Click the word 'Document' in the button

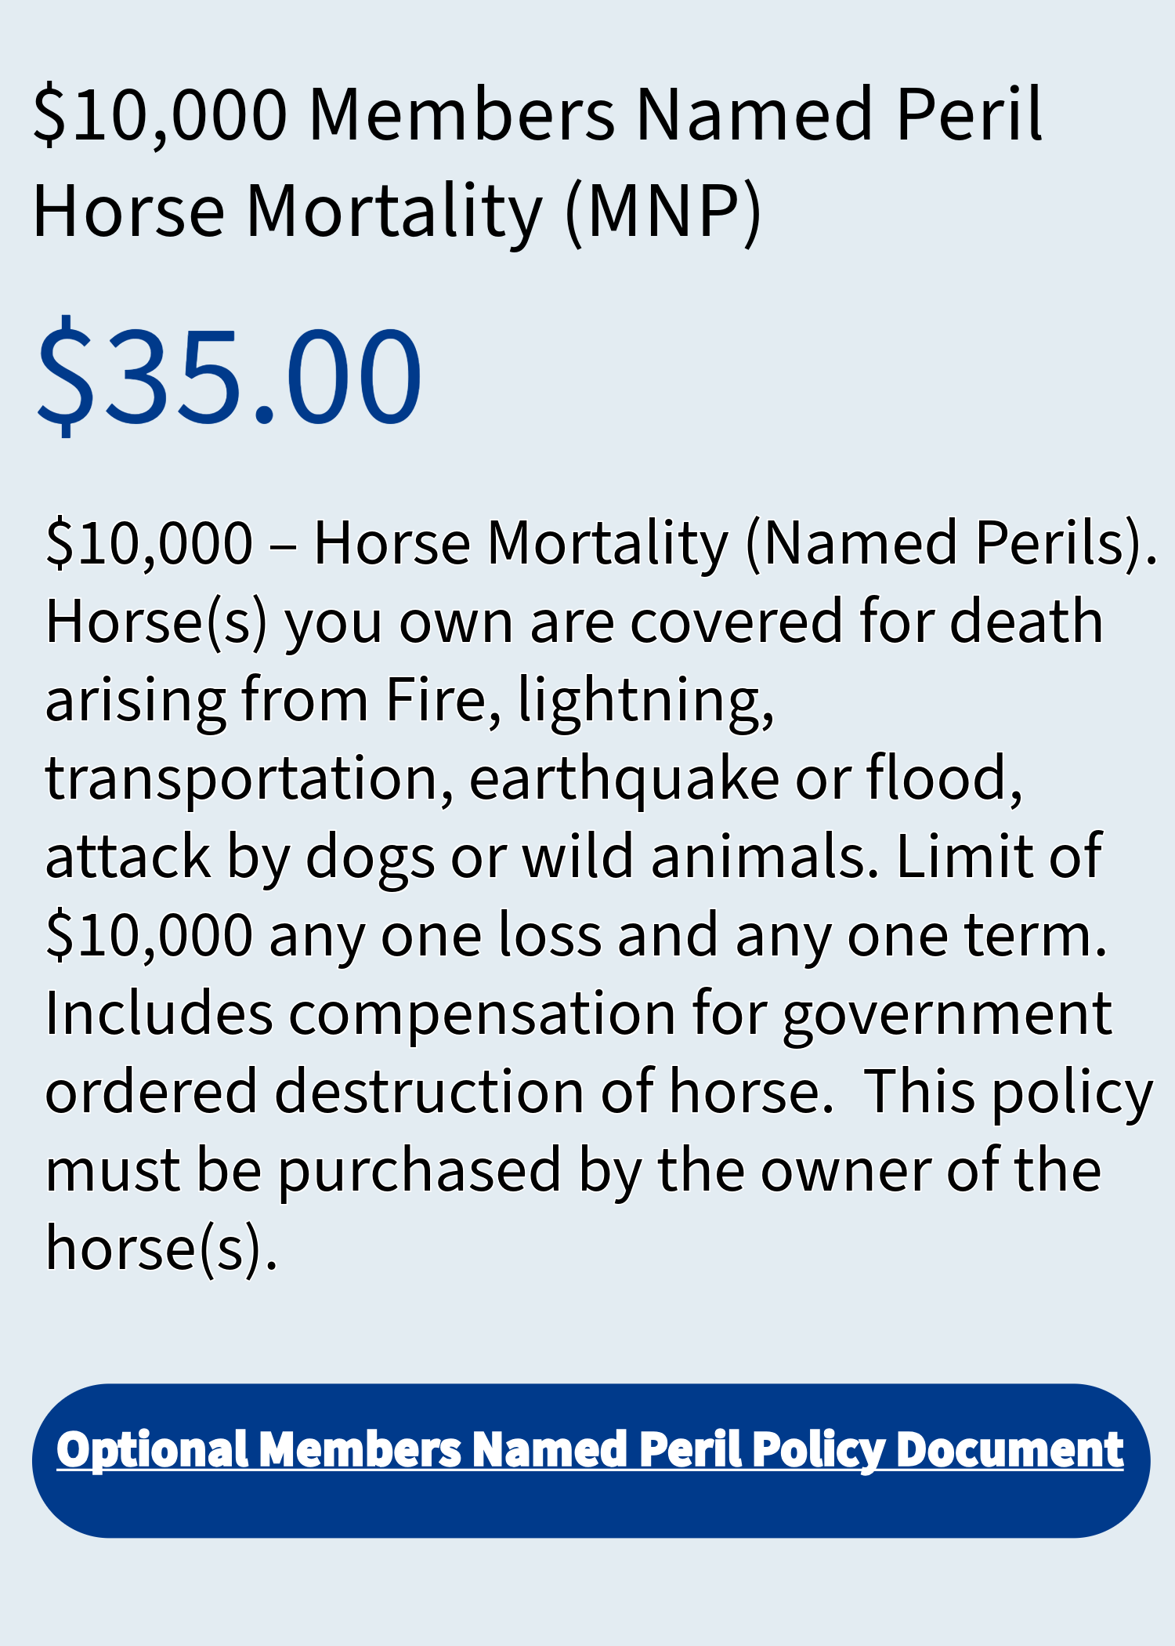coord(1010,1450)
